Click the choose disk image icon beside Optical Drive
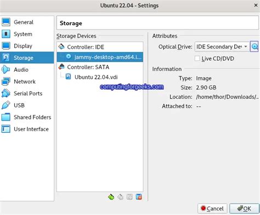 (x=255, y=47)
